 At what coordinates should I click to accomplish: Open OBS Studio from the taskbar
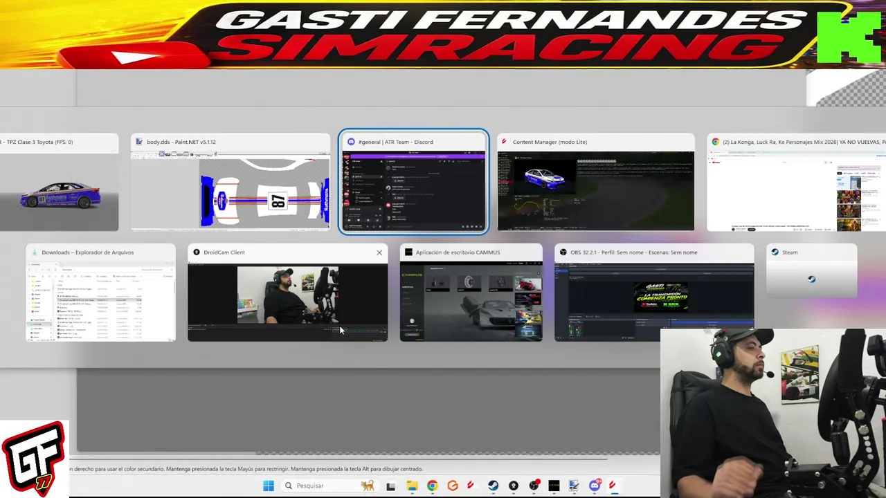point(534,486)
